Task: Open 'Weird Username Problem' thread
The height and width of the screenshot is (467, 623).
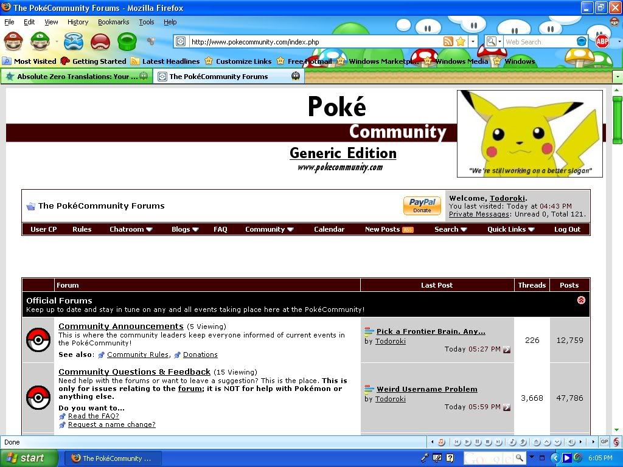Action: pyautogui.click(x=427, y=389)
